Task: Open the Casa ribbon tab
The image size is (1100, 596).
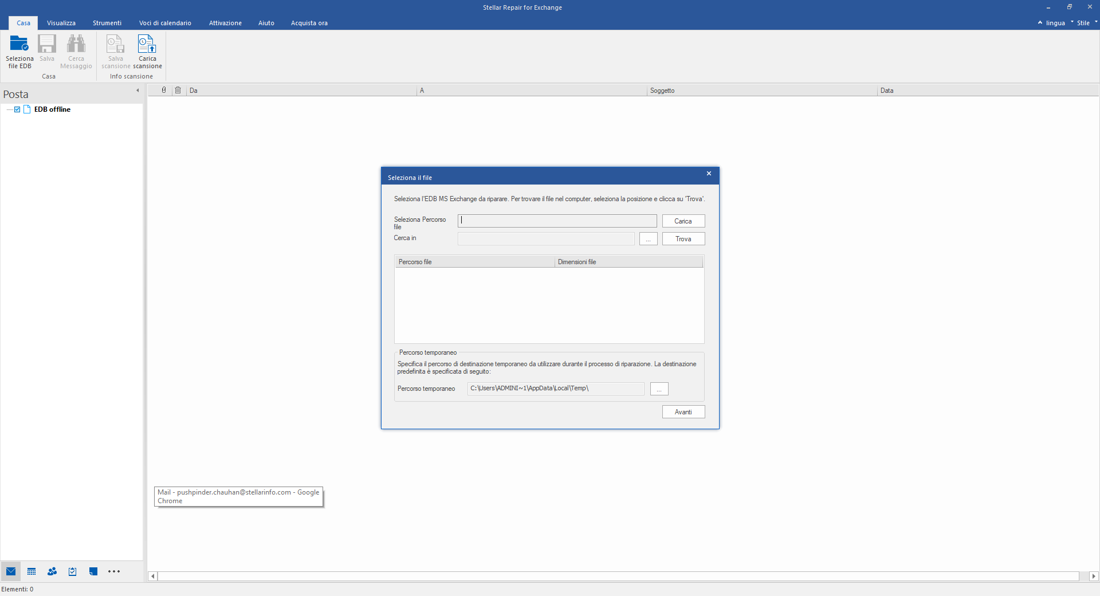Action: point(23,23)
